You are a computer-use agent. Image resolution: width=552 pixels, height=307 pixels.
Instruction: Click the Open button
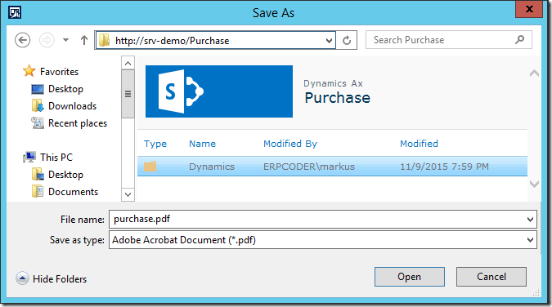[x=410, y=277]
